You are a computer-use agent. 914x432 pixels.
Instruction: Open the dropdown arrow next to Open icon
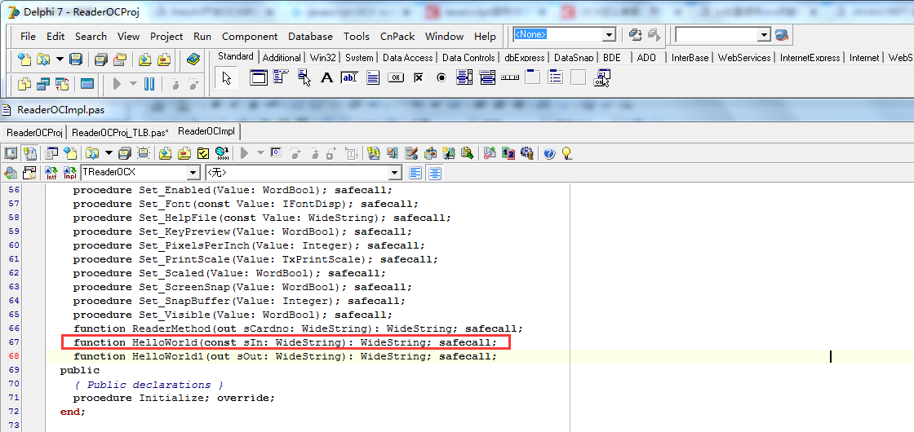tap(60, 59)
